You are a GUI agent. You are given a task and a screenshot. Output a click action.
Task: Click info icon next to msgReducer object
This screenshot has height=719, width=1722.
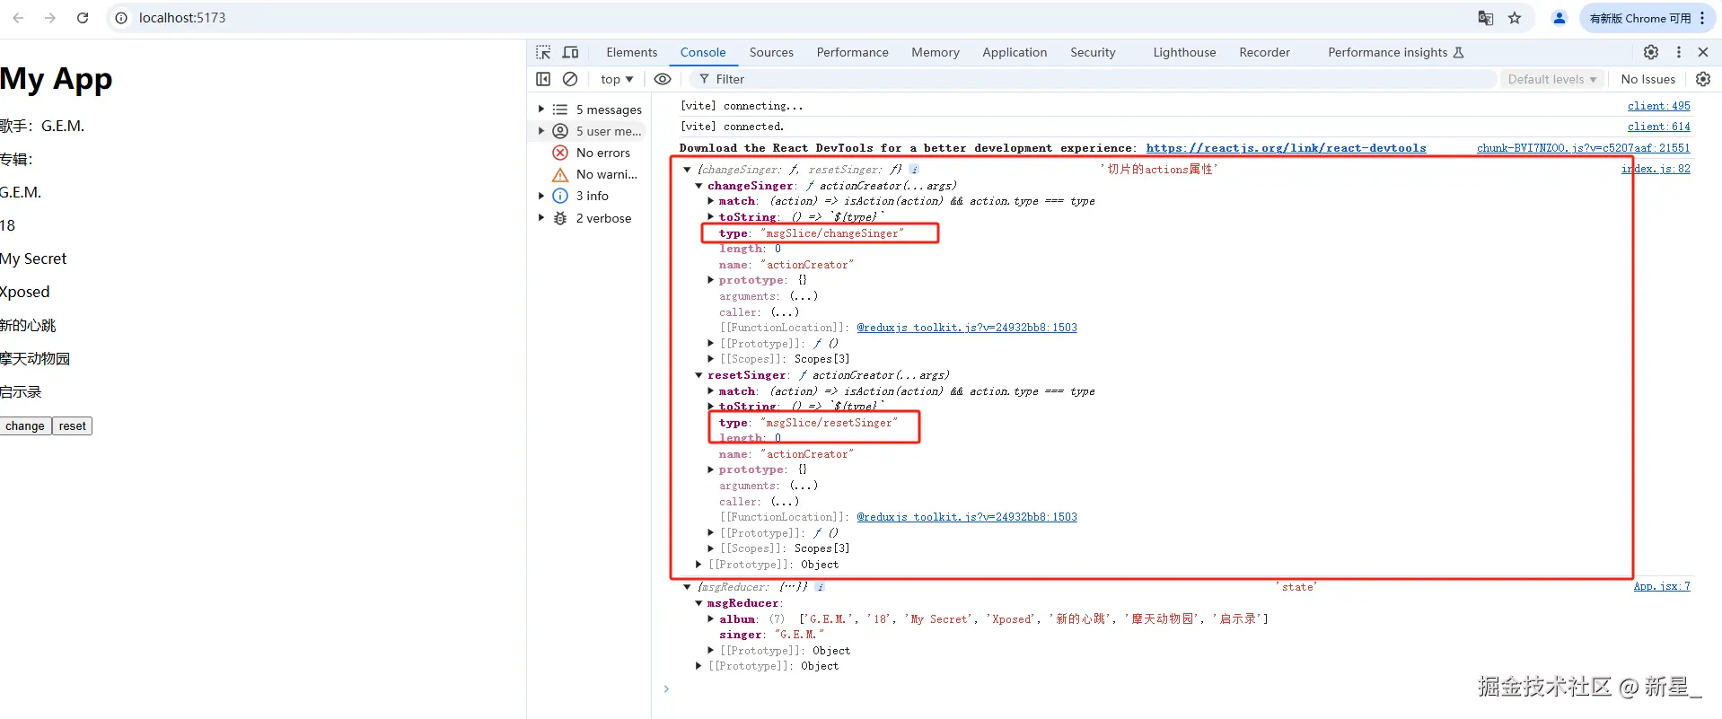point(820,587)
